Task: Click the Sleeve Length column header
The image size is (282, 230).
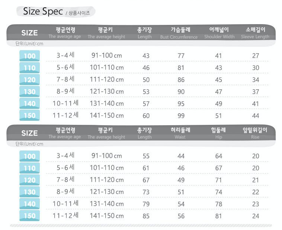Action: (255, 33)
